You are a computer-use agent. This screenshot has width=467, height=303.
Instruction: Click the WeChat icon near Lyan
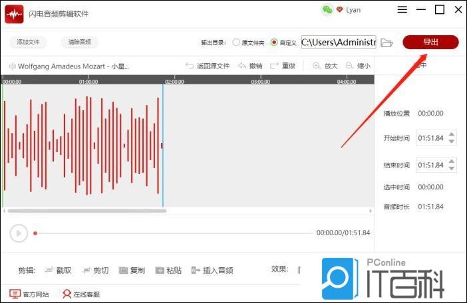tap(327, 10)
